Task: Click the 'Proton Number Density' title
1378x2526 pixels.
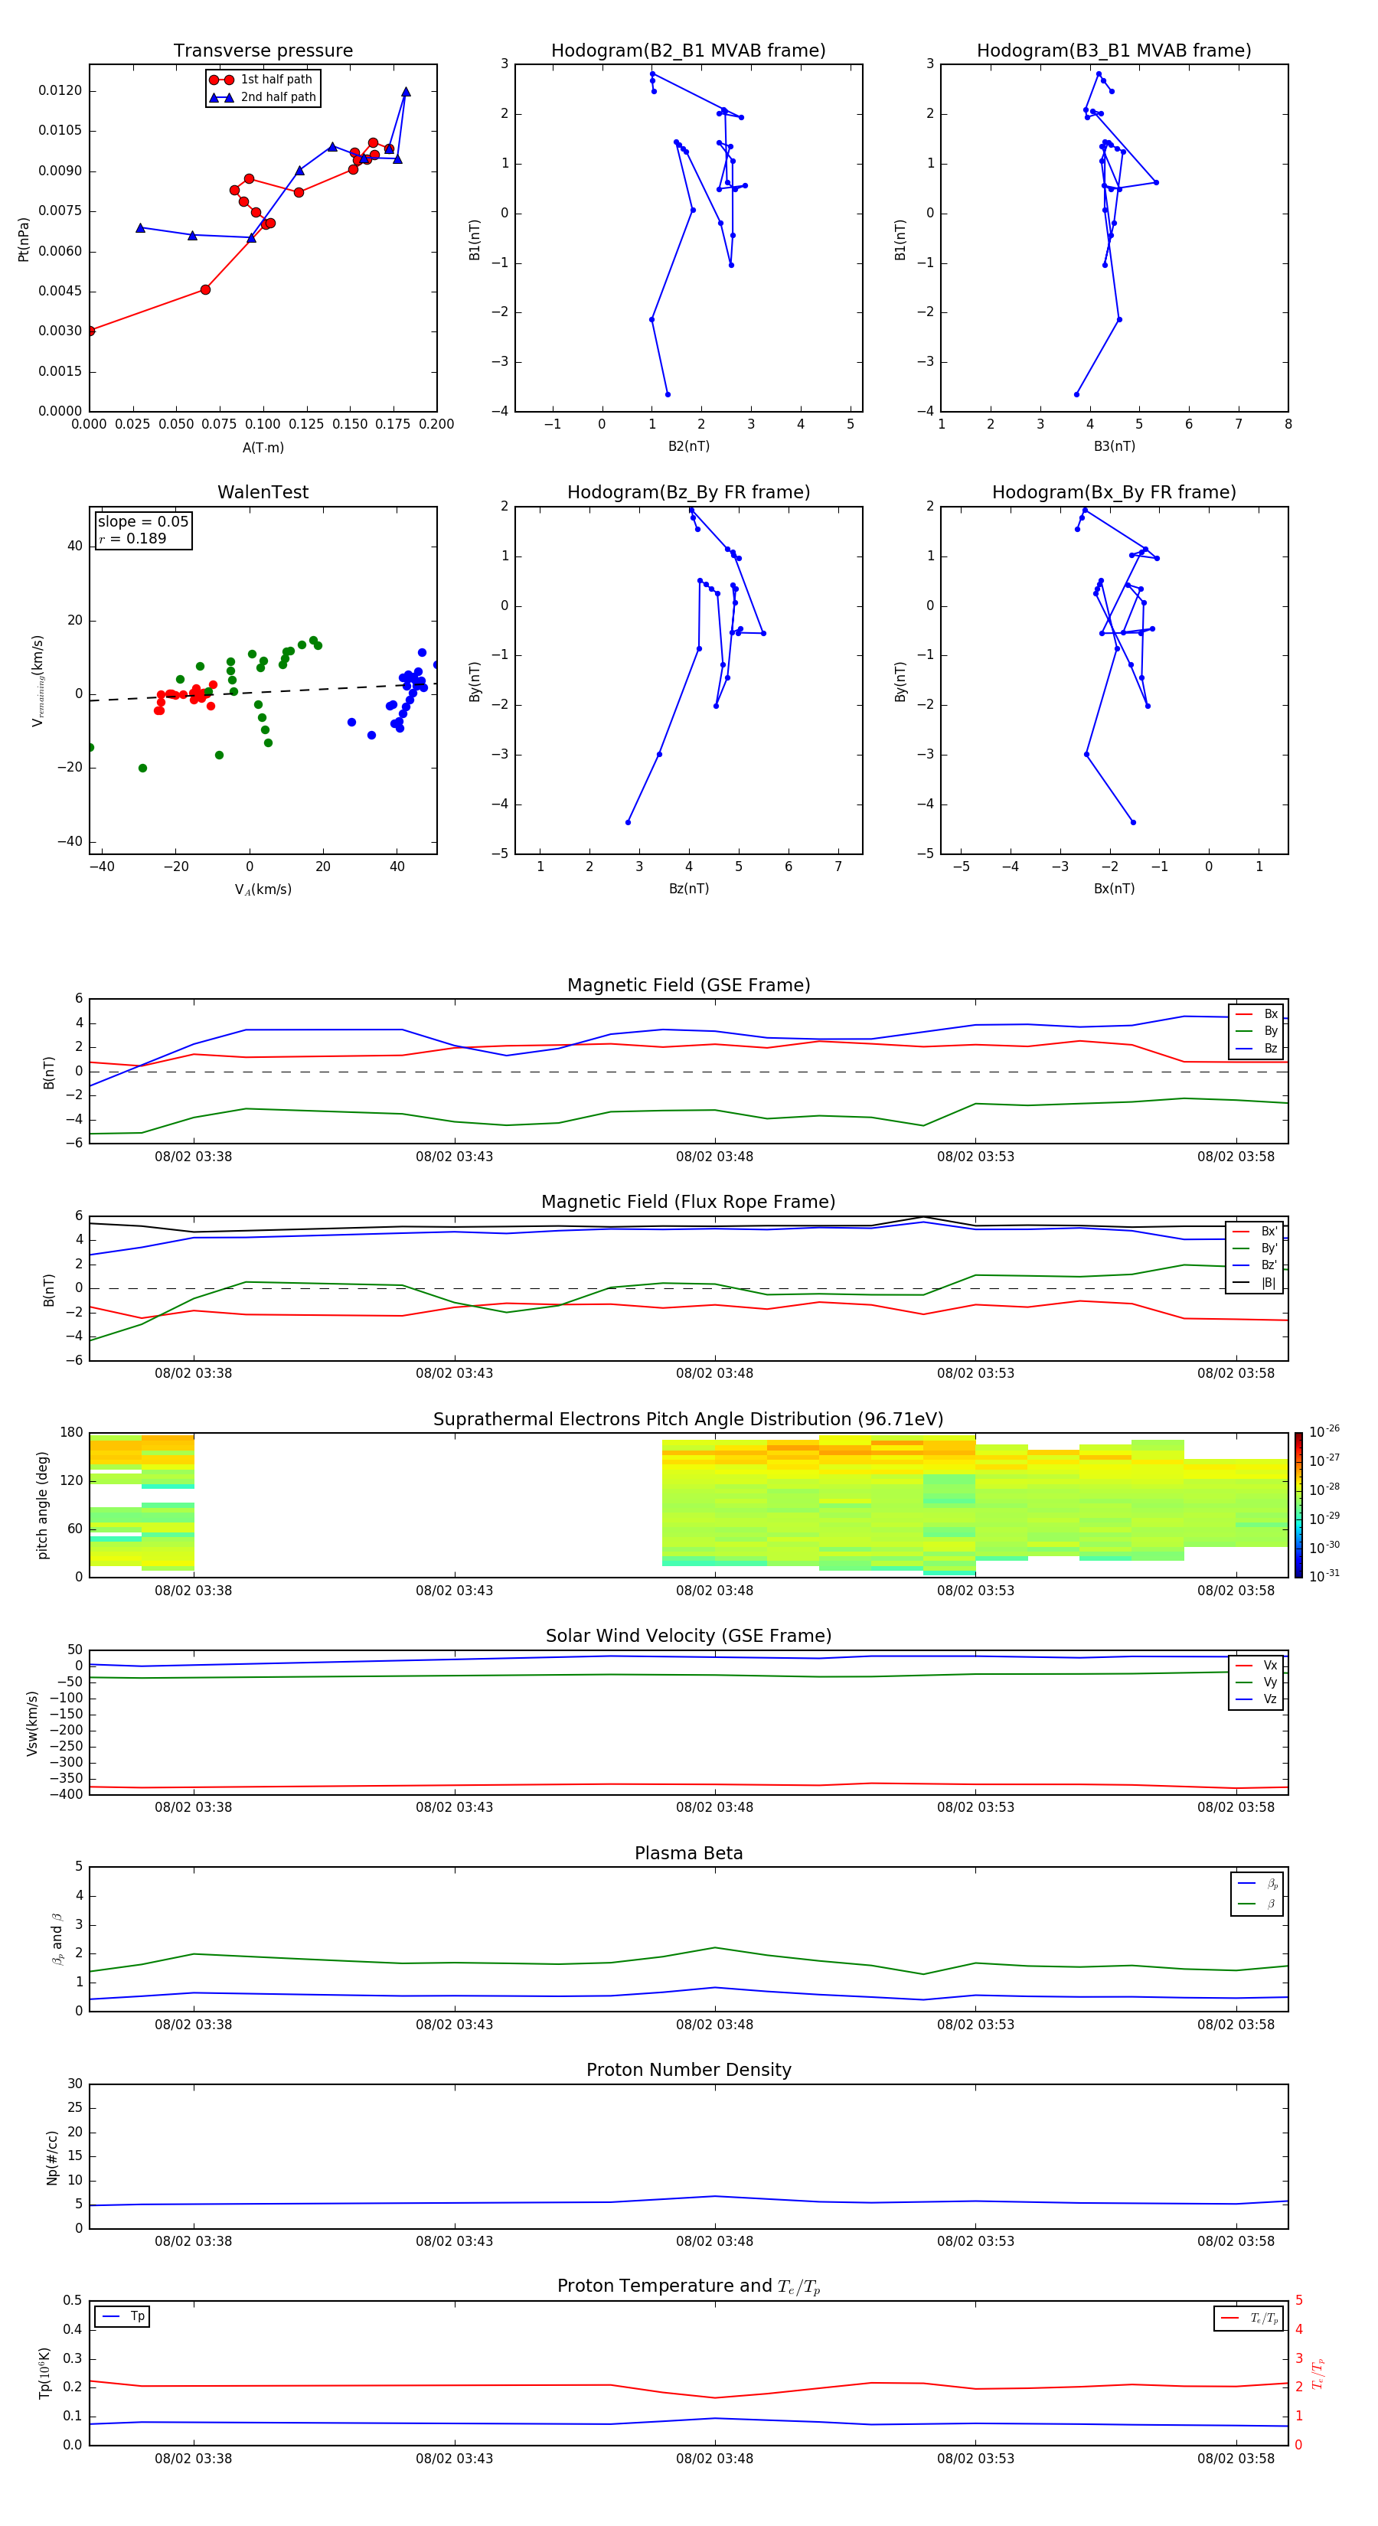Action: [x=688, y=2070]
